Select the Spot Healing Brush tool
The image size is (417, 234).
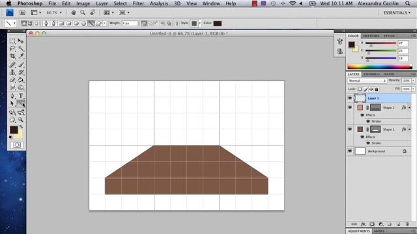pyautogui.click(x=12, y=65)
